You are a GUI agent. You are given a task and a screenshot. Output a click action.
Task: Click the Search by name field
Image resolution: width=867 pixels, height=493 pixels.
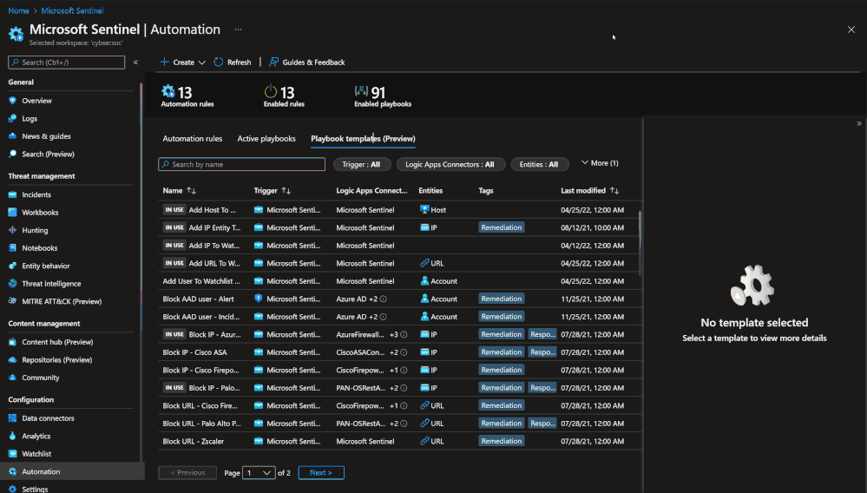(x=241, y=164)
